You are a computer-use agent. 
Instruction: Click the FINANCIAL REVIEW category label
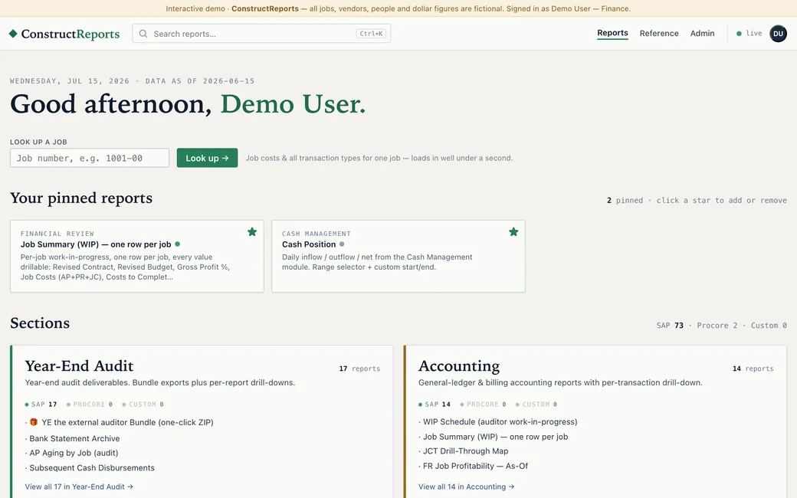click(x=57, y=233)
